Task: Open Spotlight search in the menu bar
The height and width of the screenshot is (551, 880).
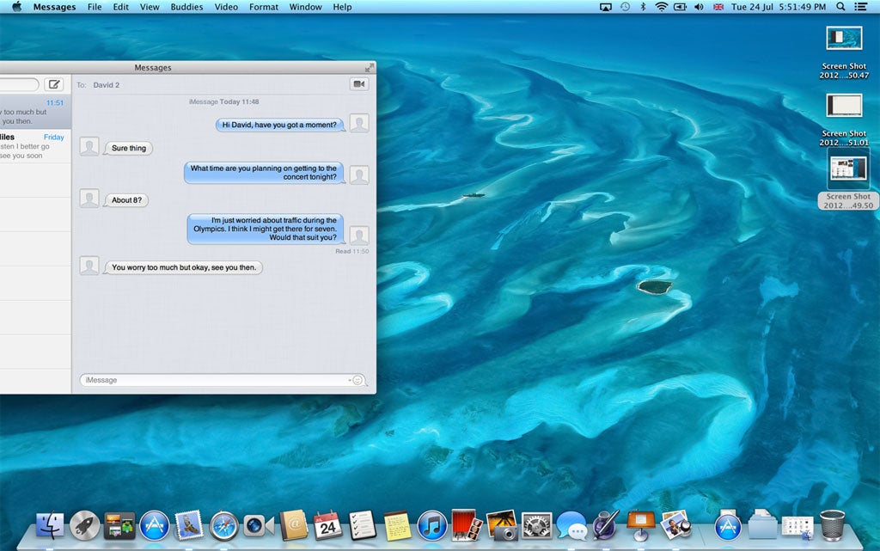Action: click(x=840, y=7)
